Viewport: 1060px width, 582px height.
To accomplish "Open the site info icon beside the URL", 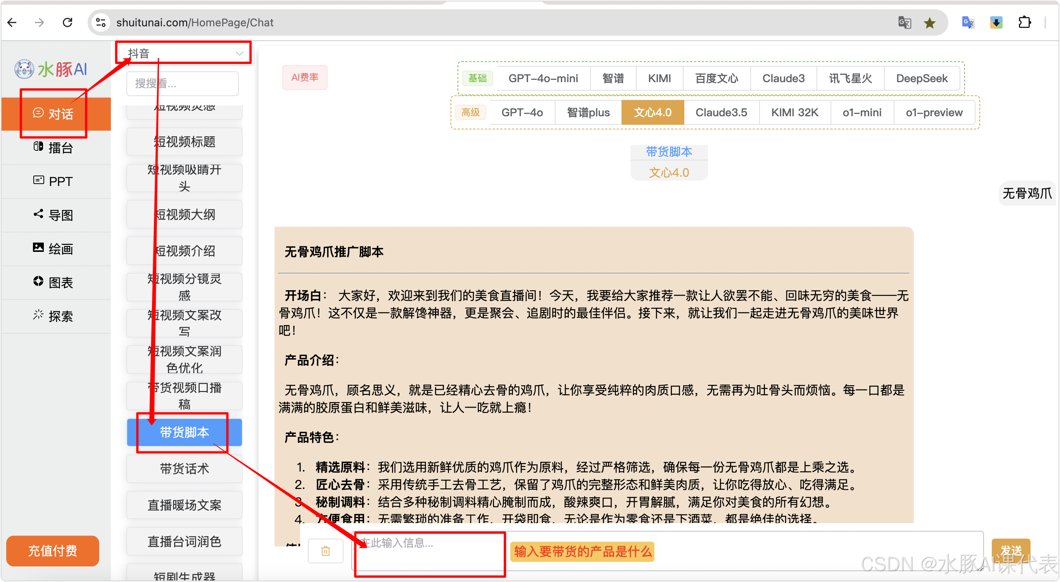I will point(100,22).
